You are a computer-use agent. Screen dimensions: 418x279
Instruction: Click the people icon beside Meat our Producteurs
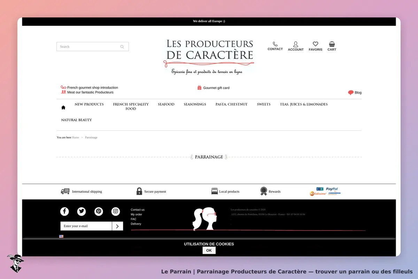click(x=63, y=92)
